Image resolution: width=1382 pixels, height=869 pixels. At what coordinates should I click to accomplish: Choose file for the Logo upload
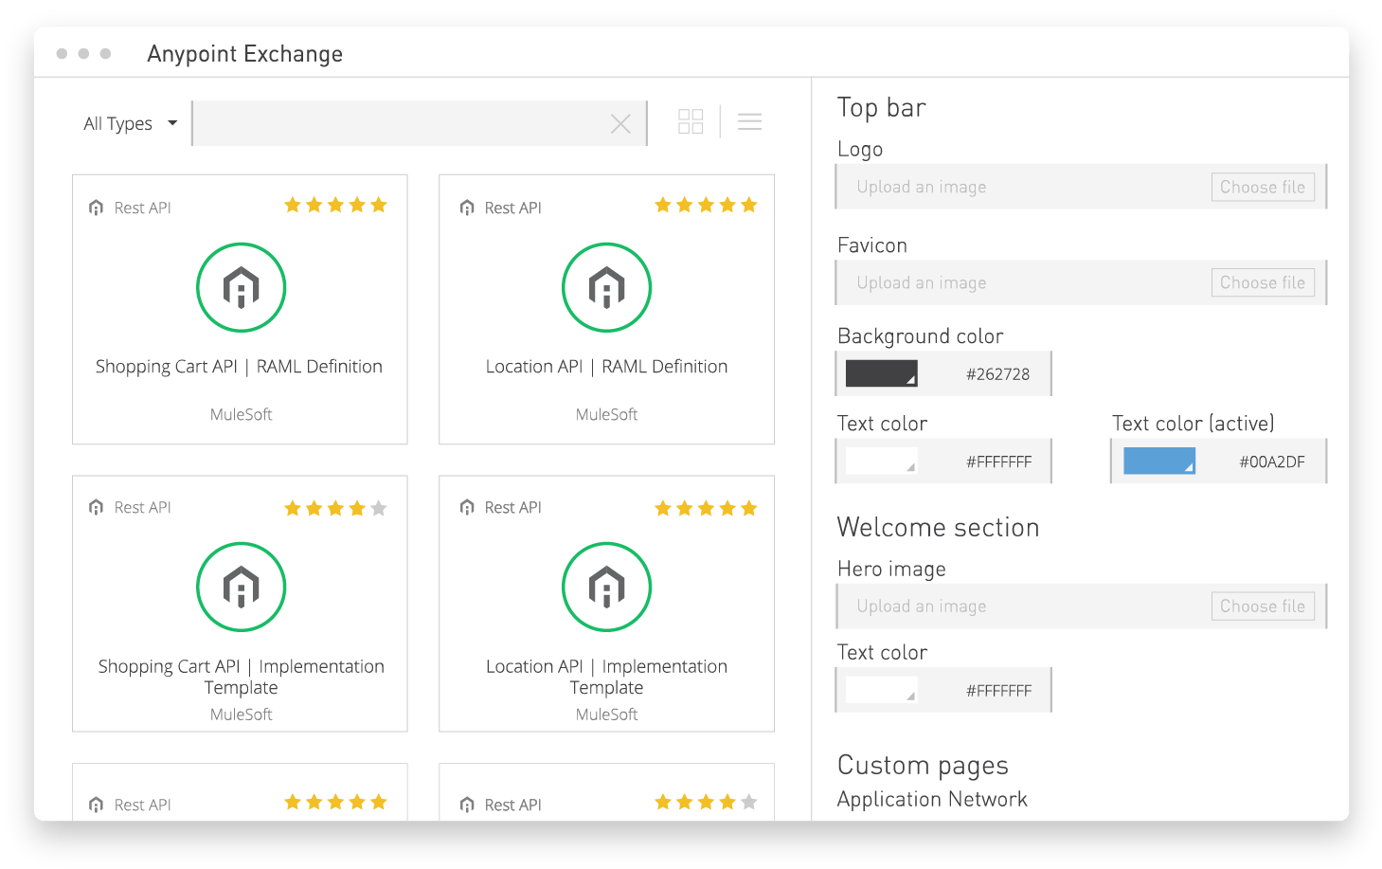click(x=1263, y=187)
